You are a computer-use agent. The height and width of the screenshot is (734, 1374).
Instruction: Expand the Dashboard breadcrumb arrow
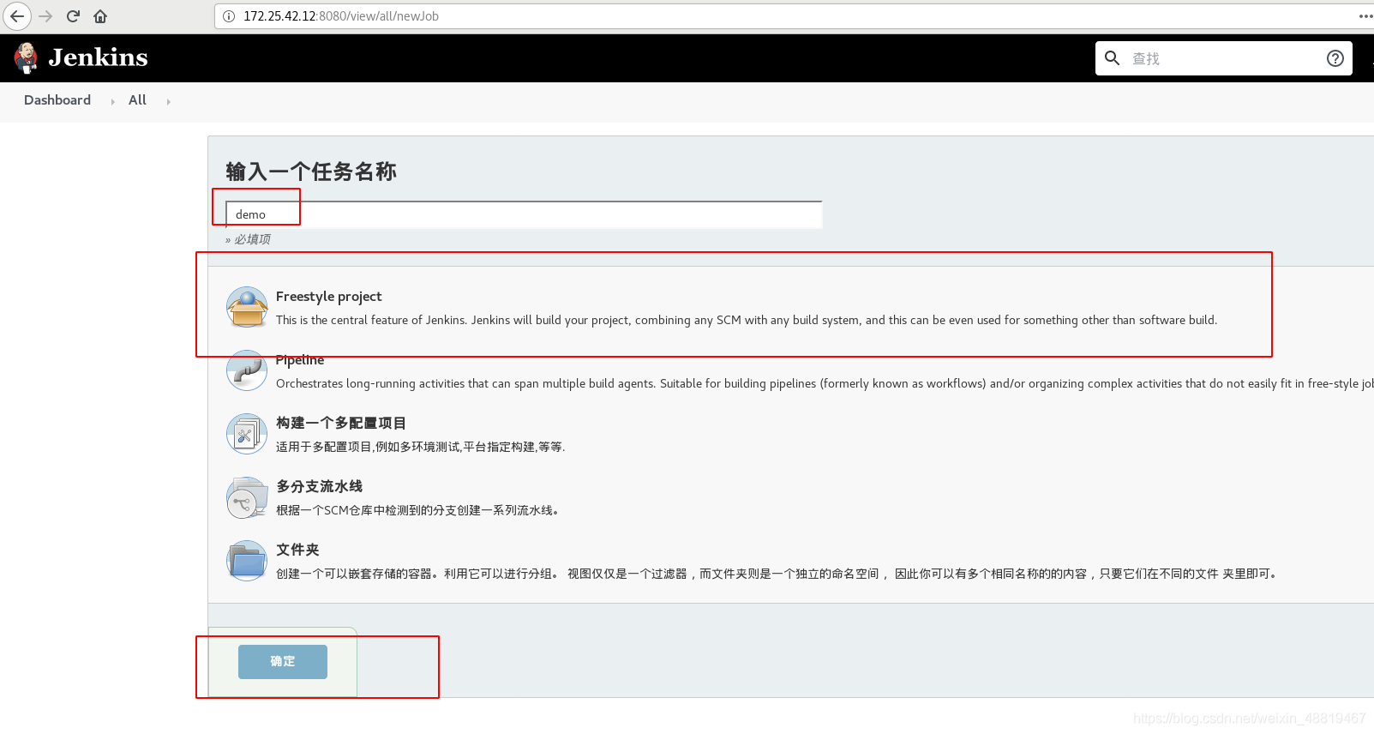(x=112, y=101)
